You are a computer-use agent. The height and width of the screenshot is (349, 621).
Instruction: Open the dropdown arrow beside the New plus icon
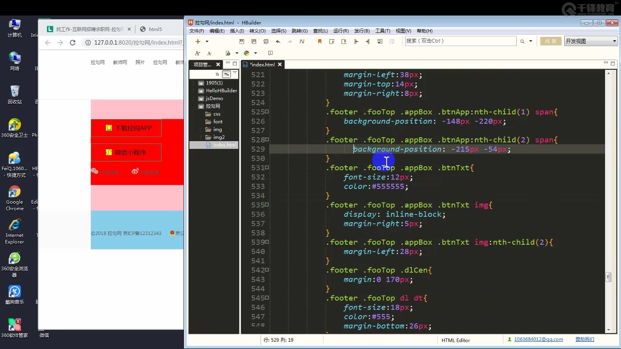point(207,42)
